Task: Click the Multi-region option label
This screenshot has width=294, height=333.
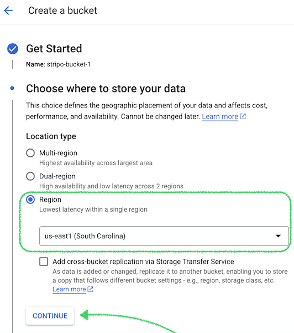Action: (x=58, y=153)
